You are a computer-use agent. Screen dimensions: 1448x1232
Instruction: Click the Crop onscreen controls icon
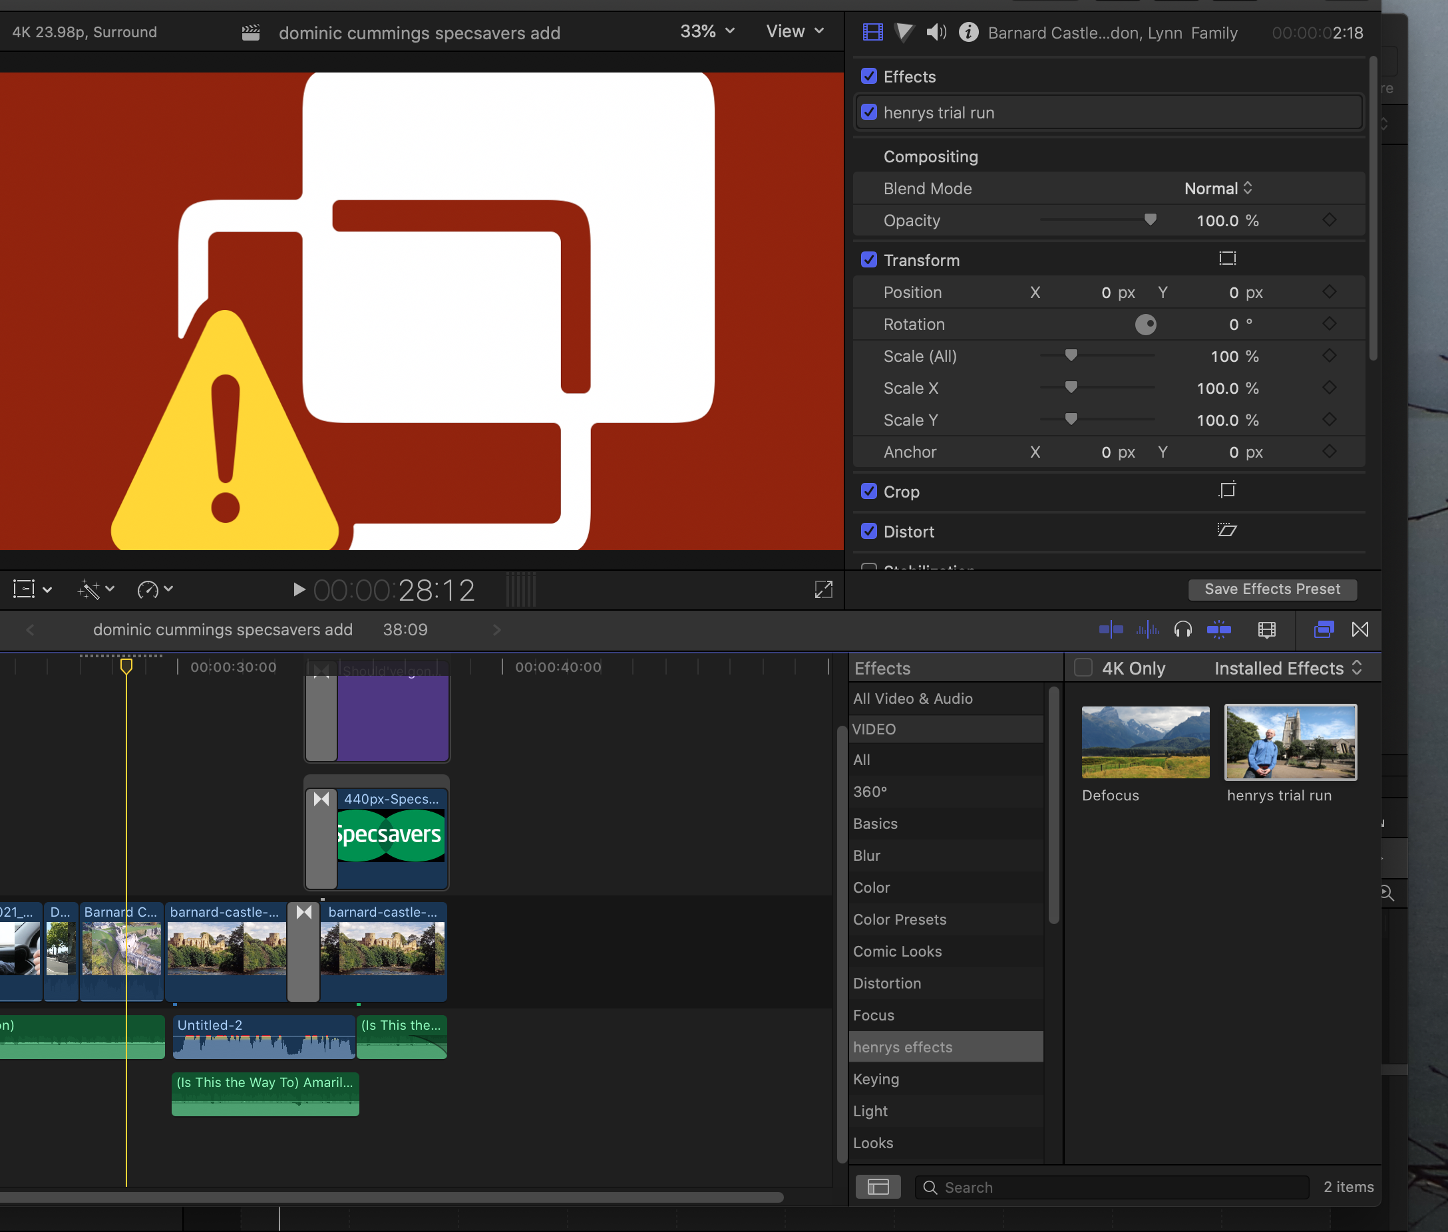(x=1226, y=491)
